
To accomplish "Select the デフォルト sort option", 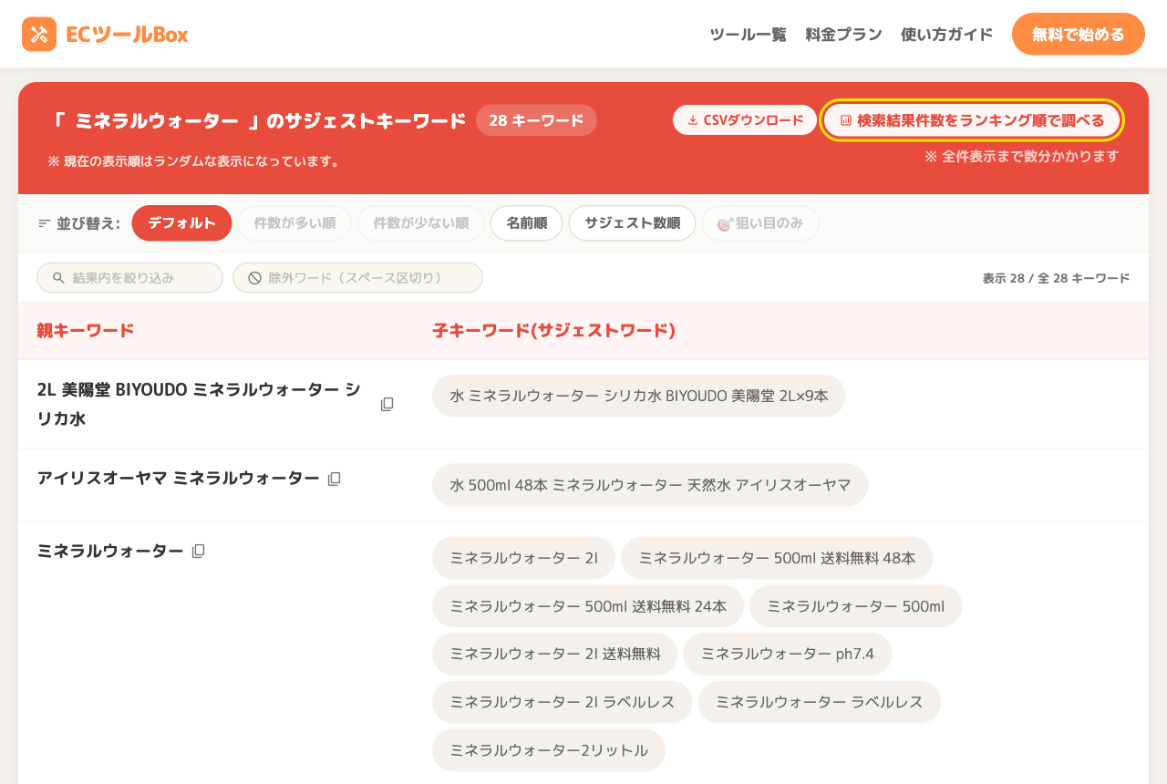I will coord(181,223).
